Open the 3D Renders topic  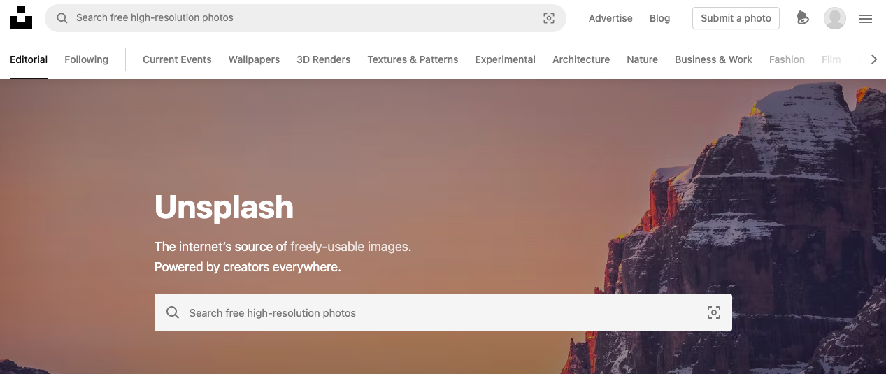click(x=323, y=59)
